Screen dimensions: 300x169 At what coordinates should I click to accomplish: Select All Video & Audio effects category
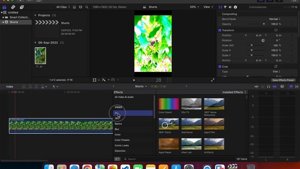[x=124, y=97]
